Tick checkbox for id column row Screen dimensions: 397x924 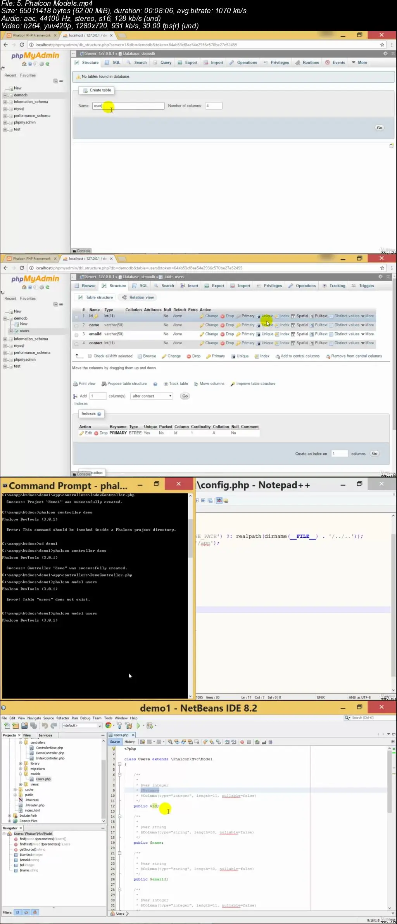pos(76,317)
